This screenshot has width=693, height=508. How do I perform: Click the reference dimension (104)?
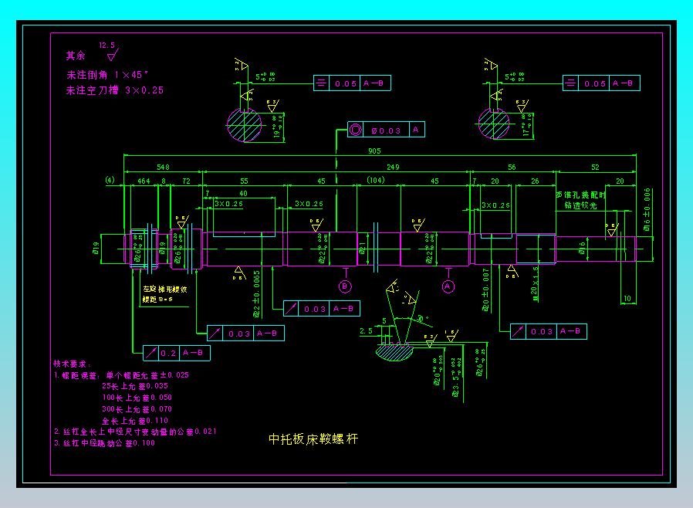coord(376,180)
